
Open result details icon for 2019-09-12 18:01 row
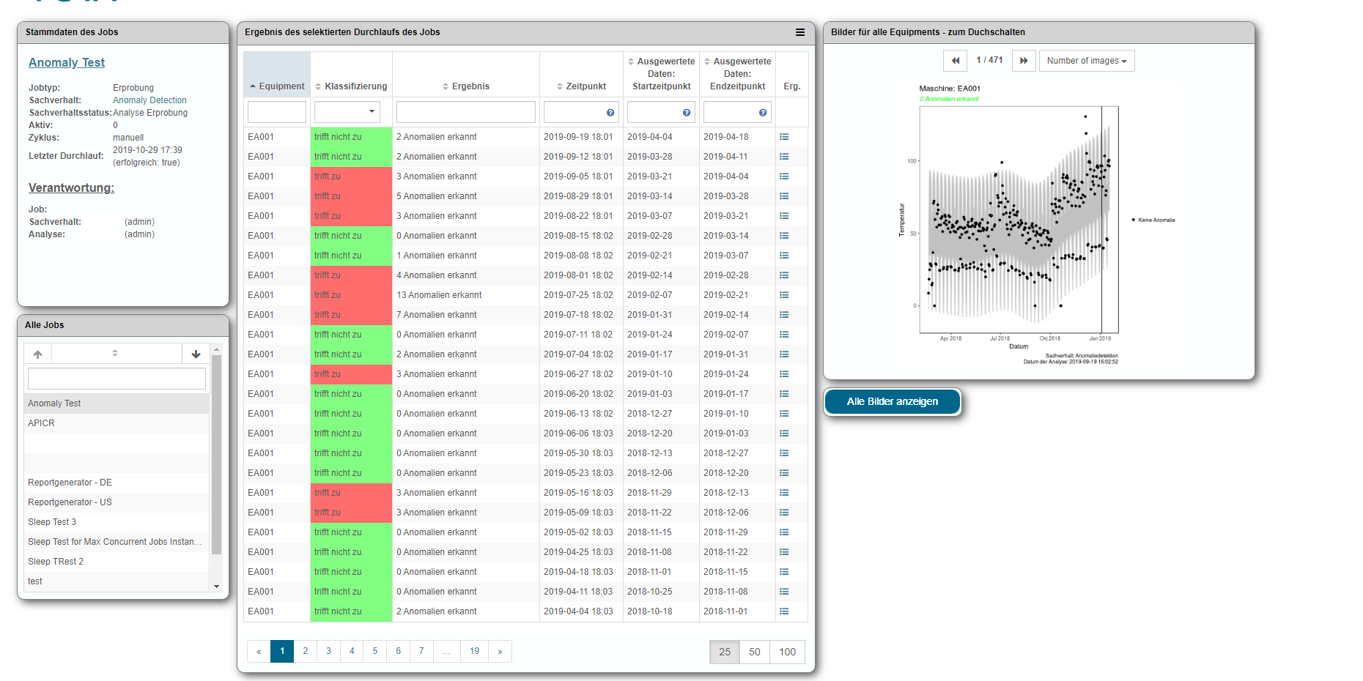coord(784,157)
